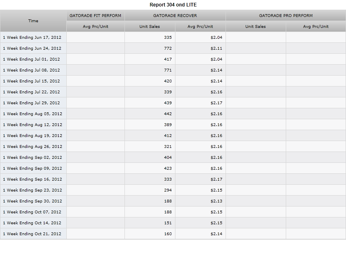Select the GATORADE FIT PERFORM header
Image resolution: width=346 pixels, height=255 pixels.
pos(95,15)
